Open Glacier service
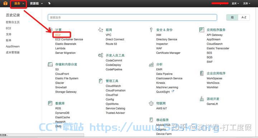The width and height of the screenshot is (258, 138). 59,83
